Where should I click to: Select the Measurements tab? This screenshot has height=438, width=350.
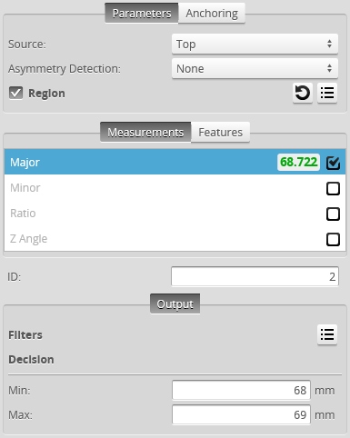[x=145, y=132]
